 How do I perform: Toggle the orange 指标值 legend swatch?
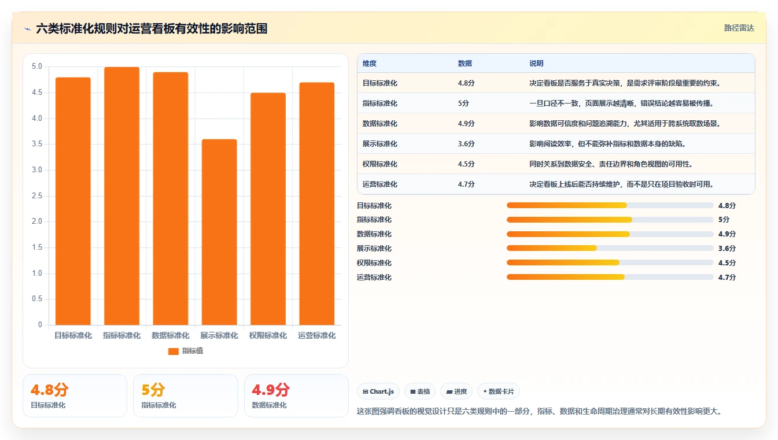tap(174, 351)
